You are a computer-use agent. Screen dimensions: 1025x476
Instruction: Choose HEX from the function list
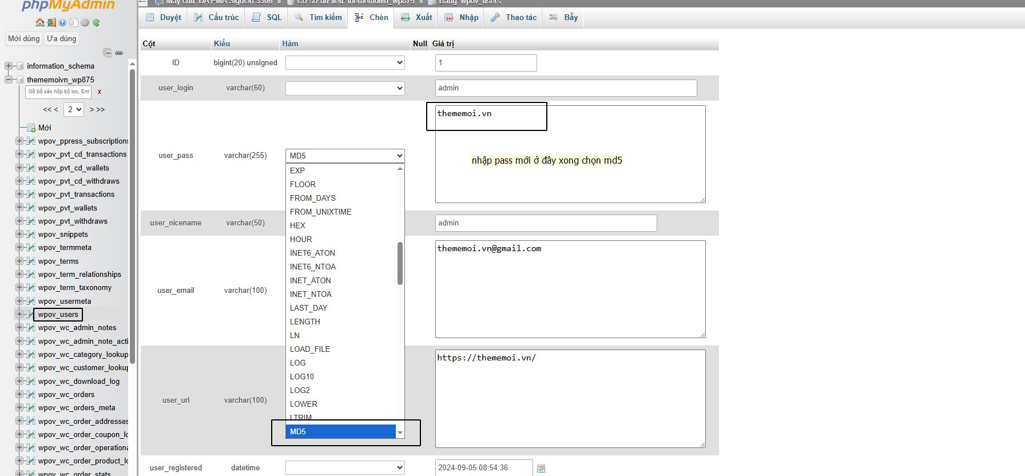pyautogui.click(x=341, y=225)
